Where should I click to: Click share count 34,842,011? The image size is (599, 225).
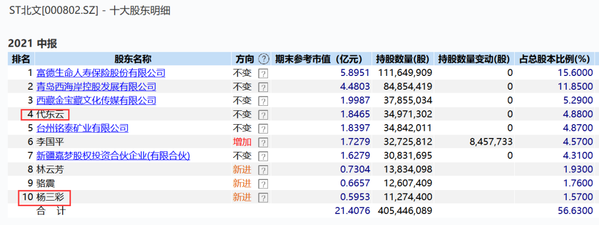(x=408, y=128)
